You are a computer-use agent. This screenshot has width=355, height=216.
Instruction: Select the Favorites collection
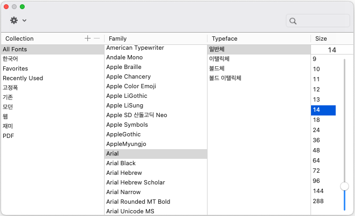click(53, 68)
